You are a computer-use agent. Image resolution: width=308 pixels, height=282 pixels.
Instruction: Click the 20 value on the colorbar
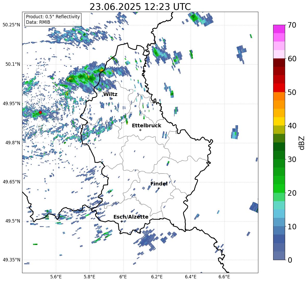point(292,193)
